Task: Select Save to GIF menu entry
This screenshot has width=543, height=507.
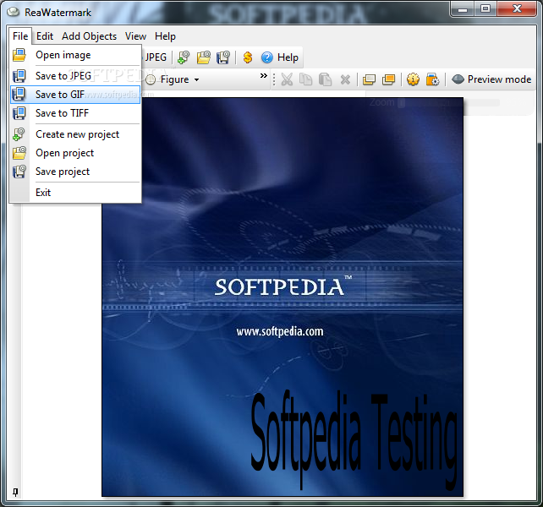Action: (x=75, y=95)
